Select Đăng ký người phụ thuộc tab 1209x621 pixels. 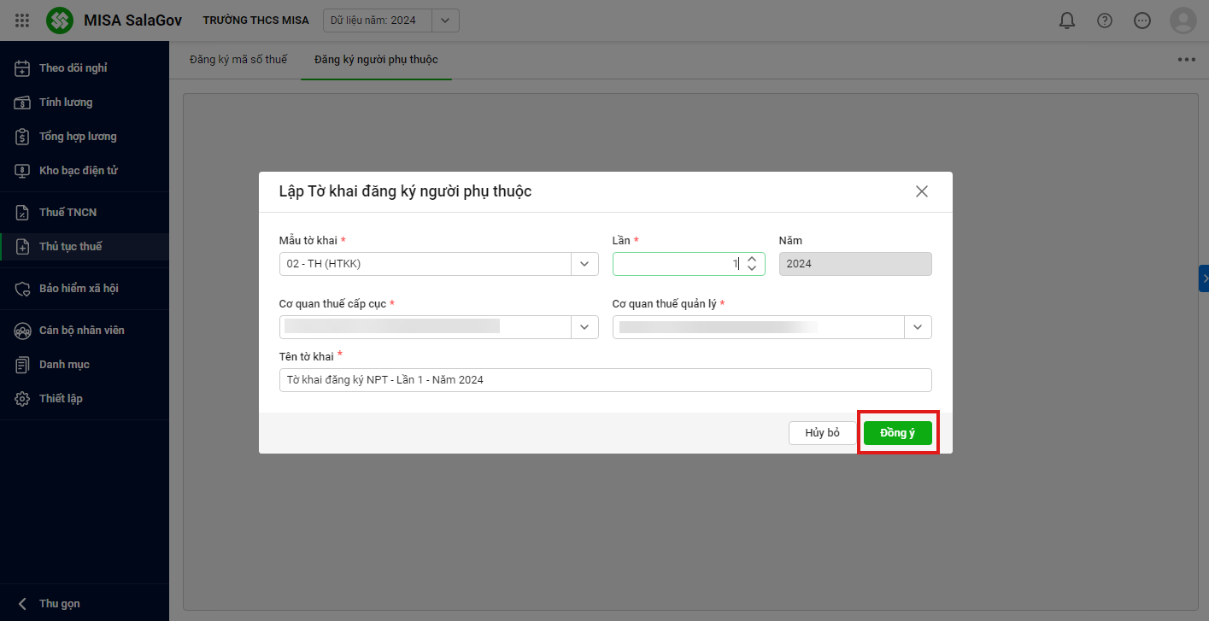(376, 60)
